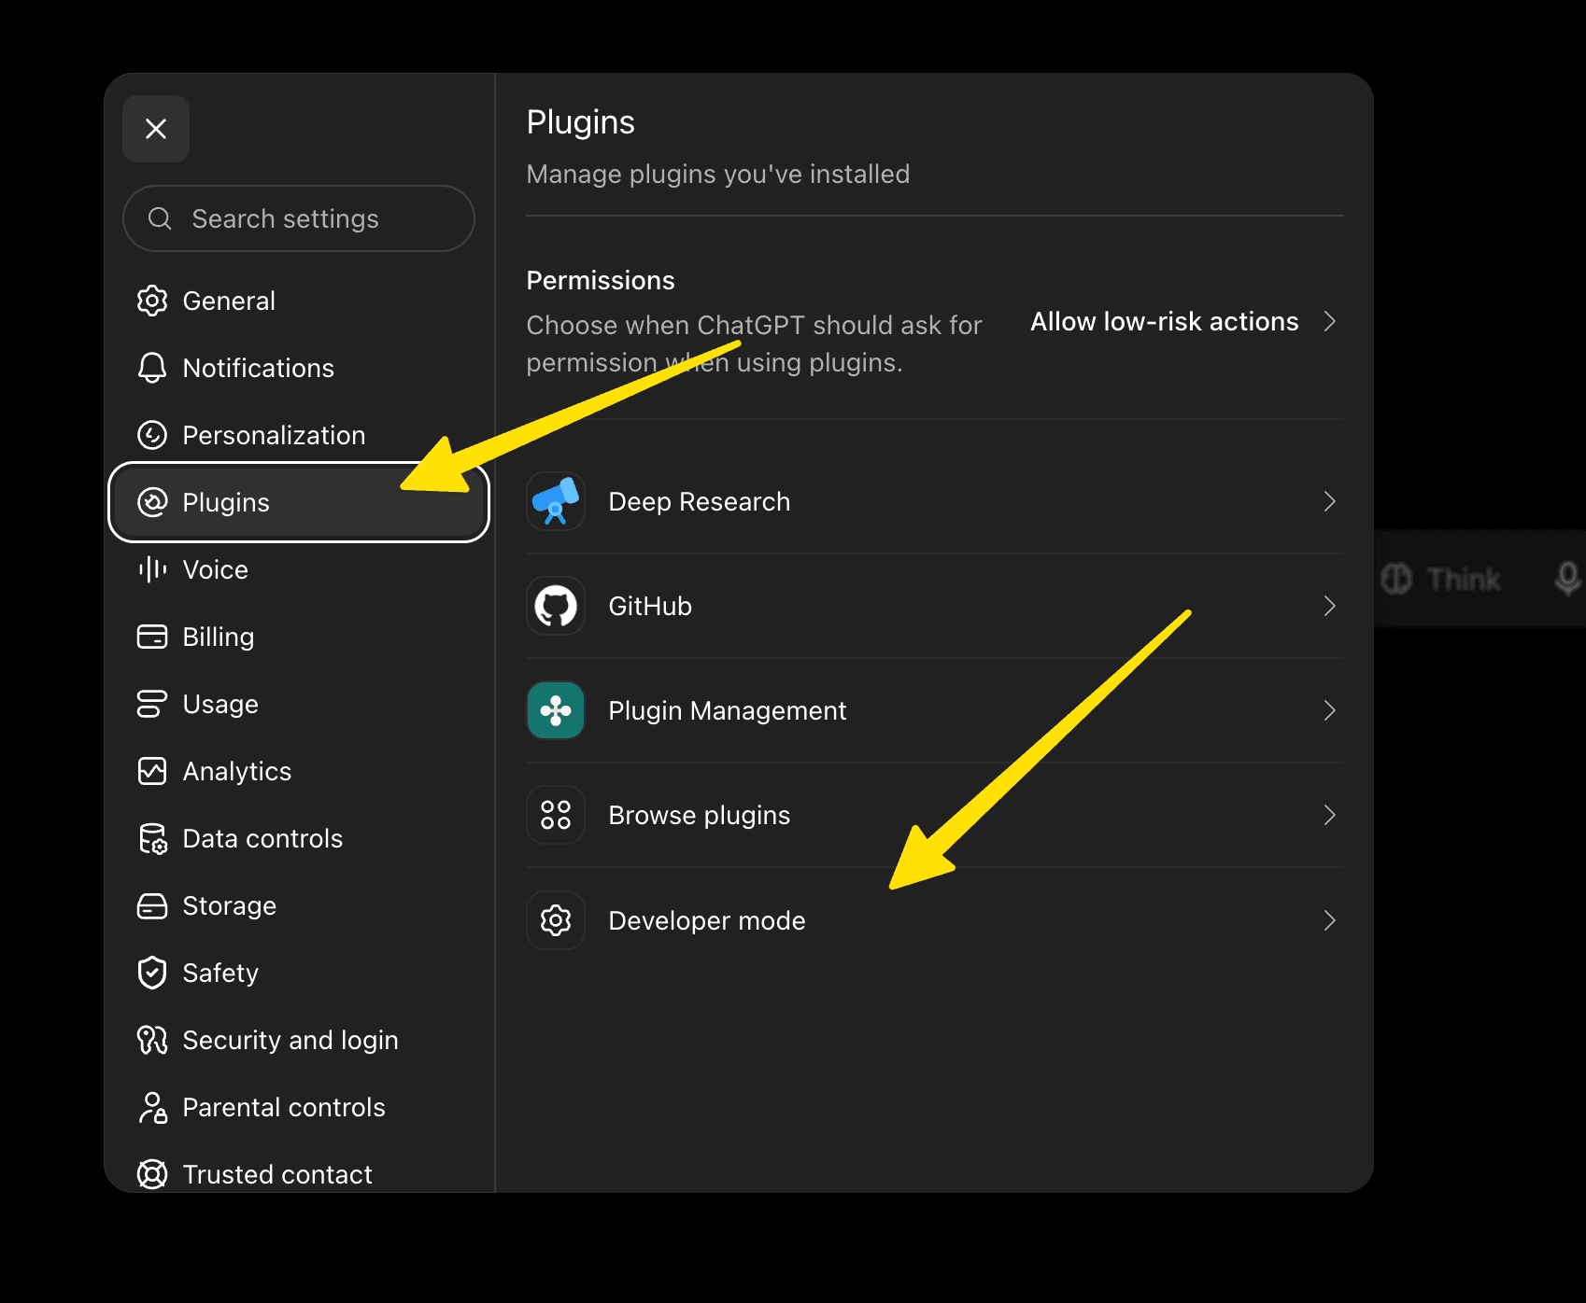Viewport: 1586px width, 1303px height.
Task: Click the Developer mode gear icon
Action: pyautogui.click(x=556, y=920)
